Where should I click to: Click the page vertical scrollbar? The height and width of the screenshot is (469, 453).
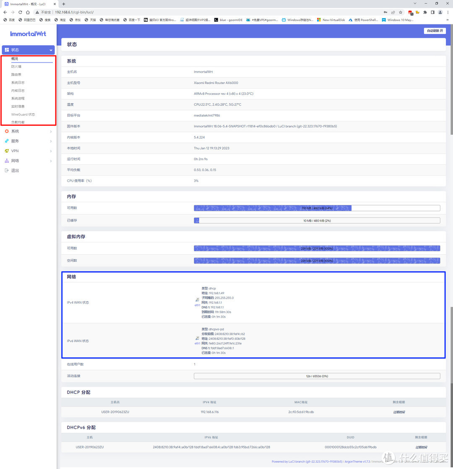point(451,80)
